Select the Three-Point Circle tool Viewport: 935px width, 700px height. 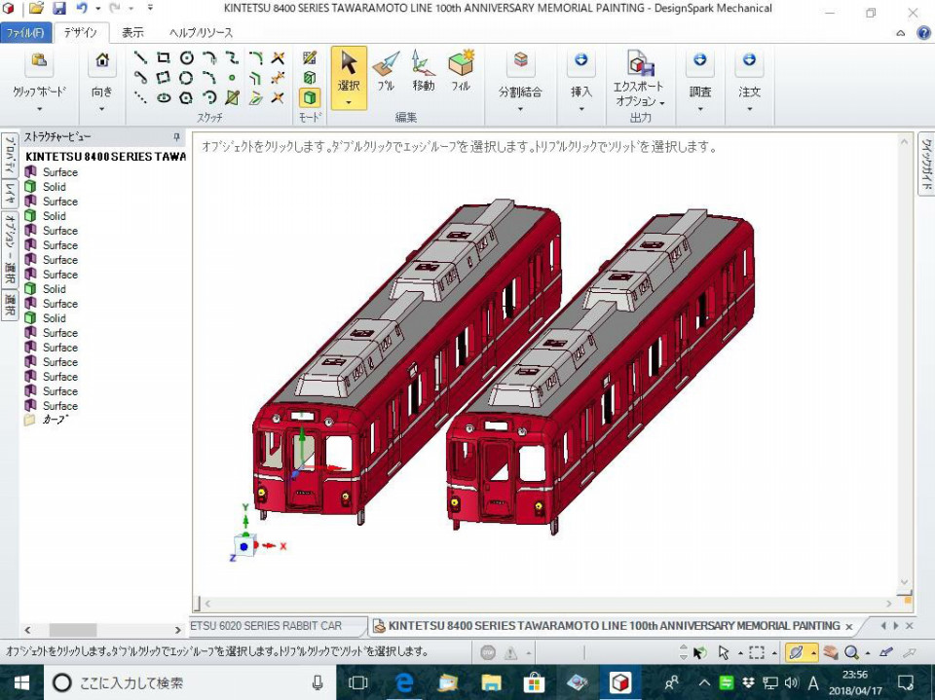(187, 78)
